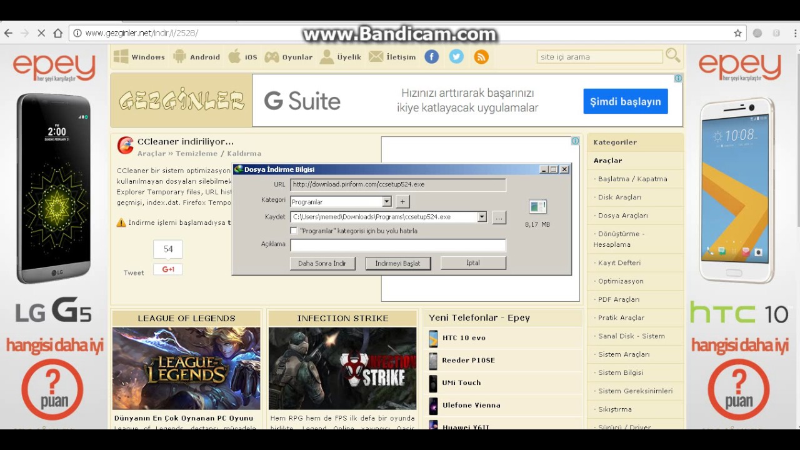The height and width of the screenshot is (450, 800).
Task: Click the Infection Strike thumbnail image
Action: [342, 369]
